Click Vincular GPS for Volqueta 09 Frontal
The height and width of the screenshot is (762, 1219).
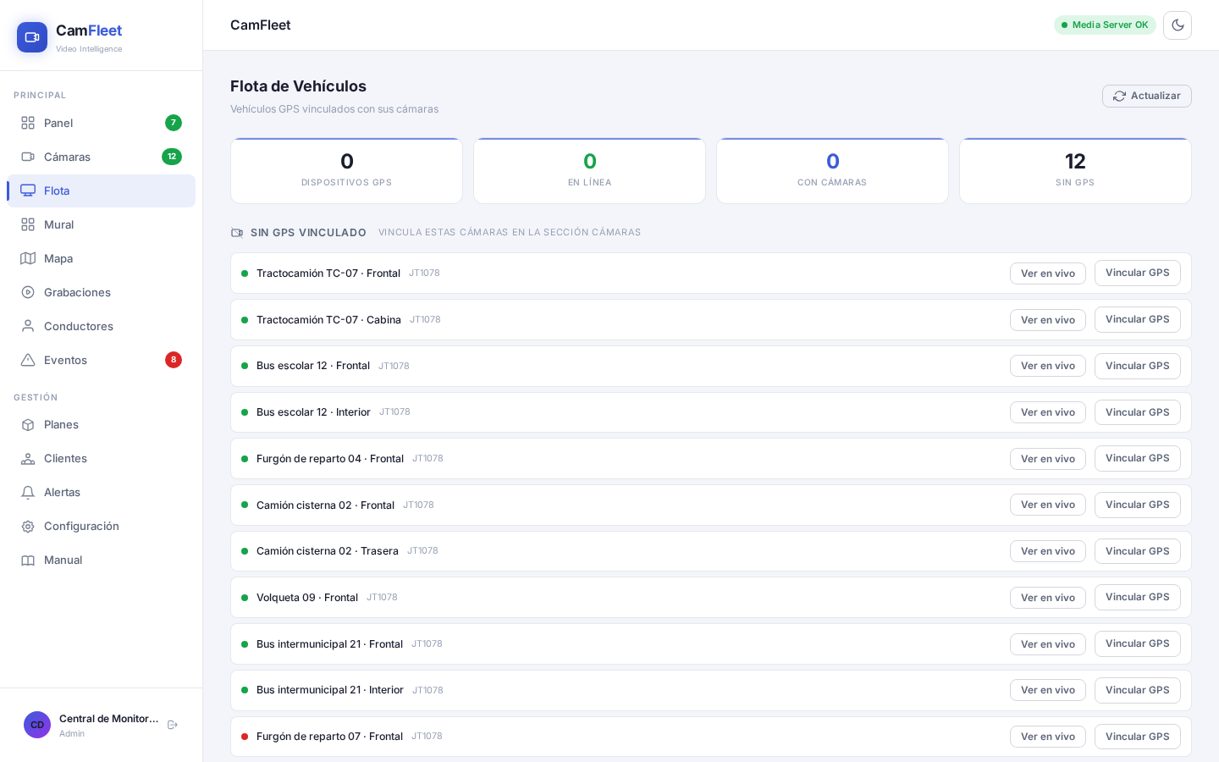coord(1137,597)
